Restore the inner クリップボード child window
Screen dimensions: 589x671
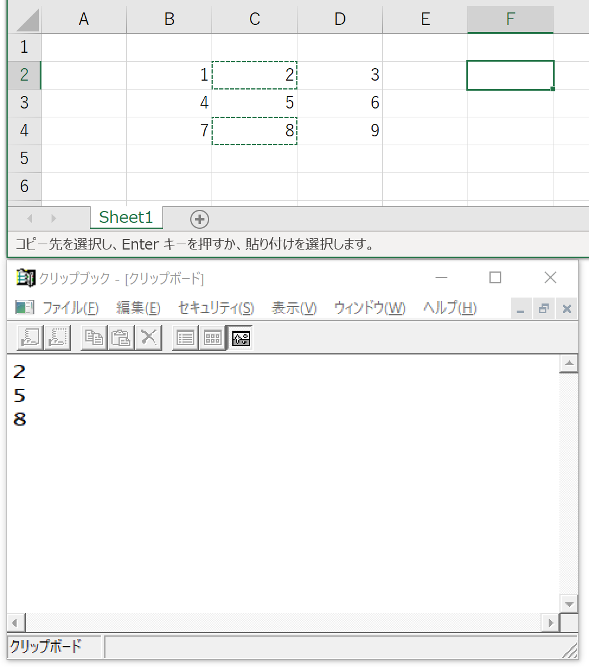click(543, 309)
